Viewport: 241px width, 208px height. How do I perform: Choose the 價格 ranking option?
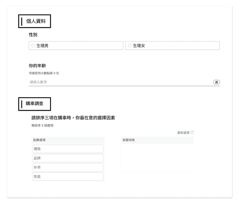(x=68, y=149)
